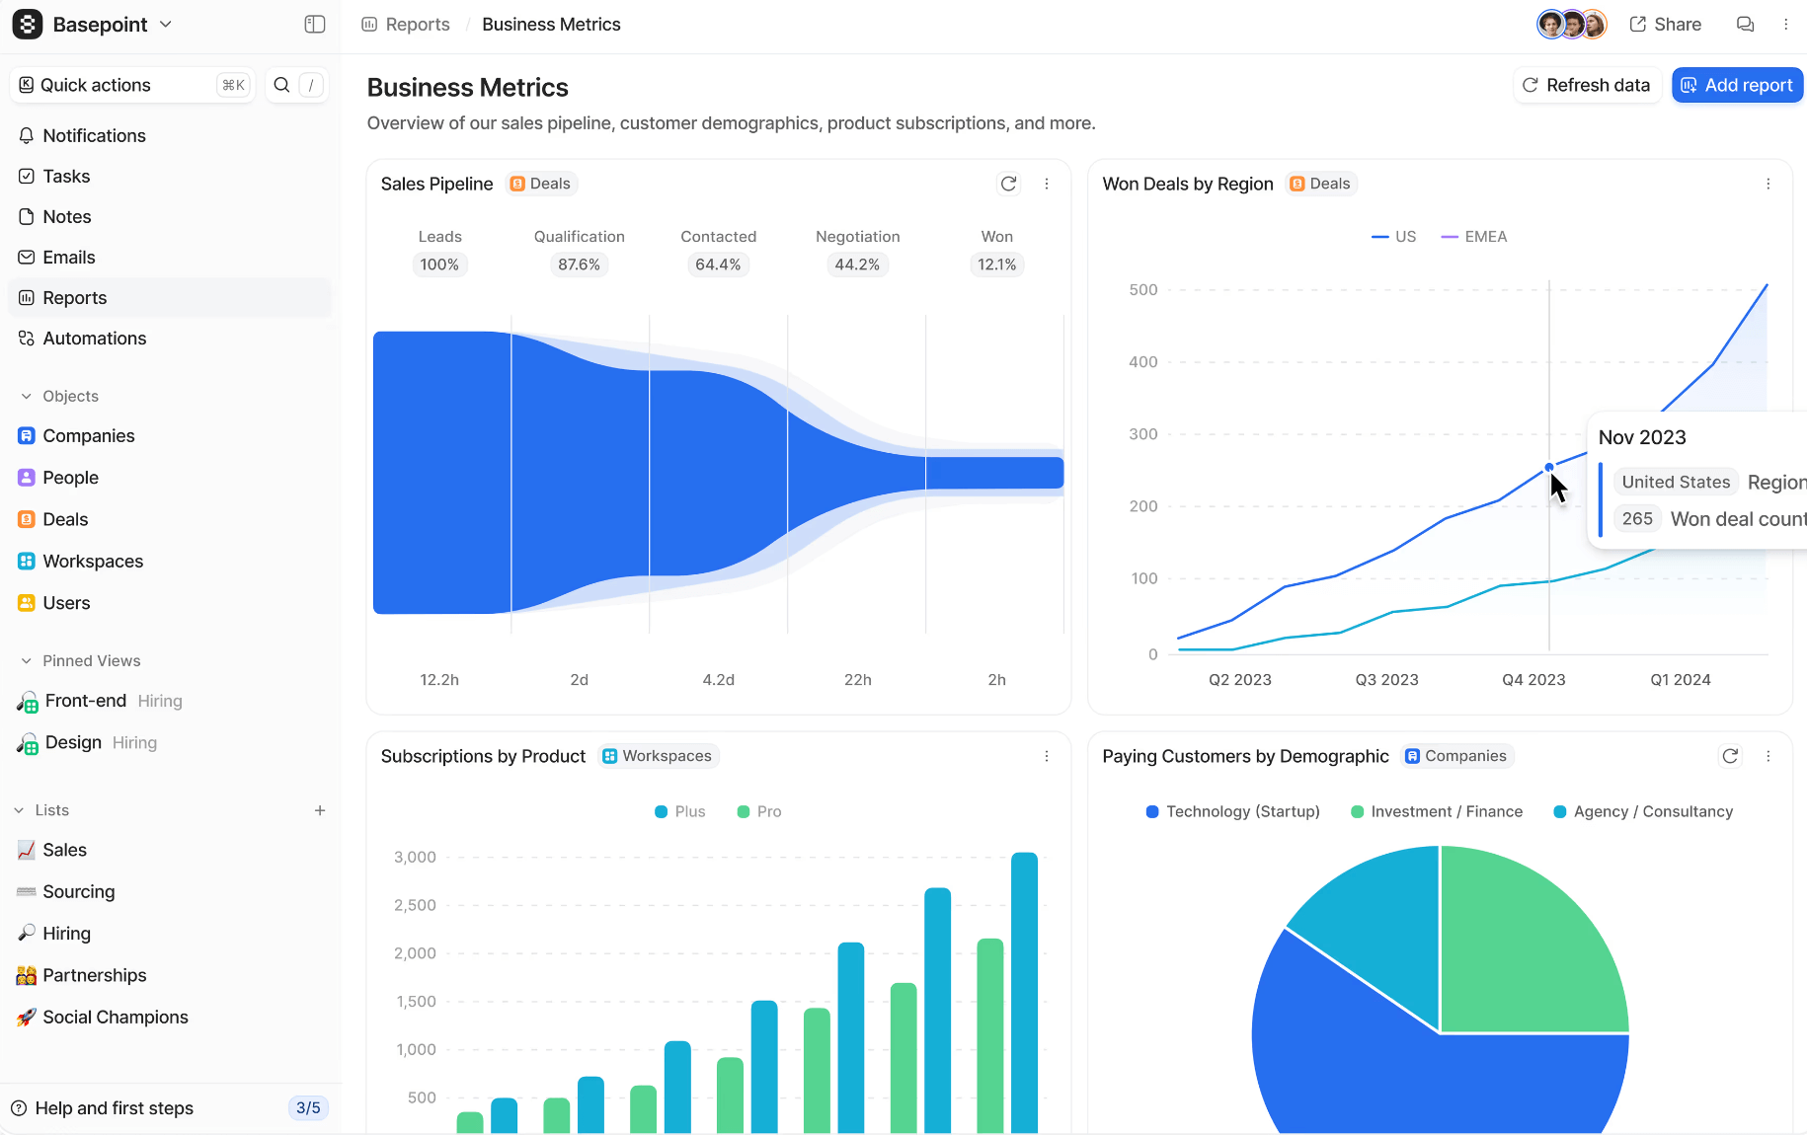Open Subscriptions by Product options menu
The height and width of the screenshot is (1135, 1807).
[1047, 756]
